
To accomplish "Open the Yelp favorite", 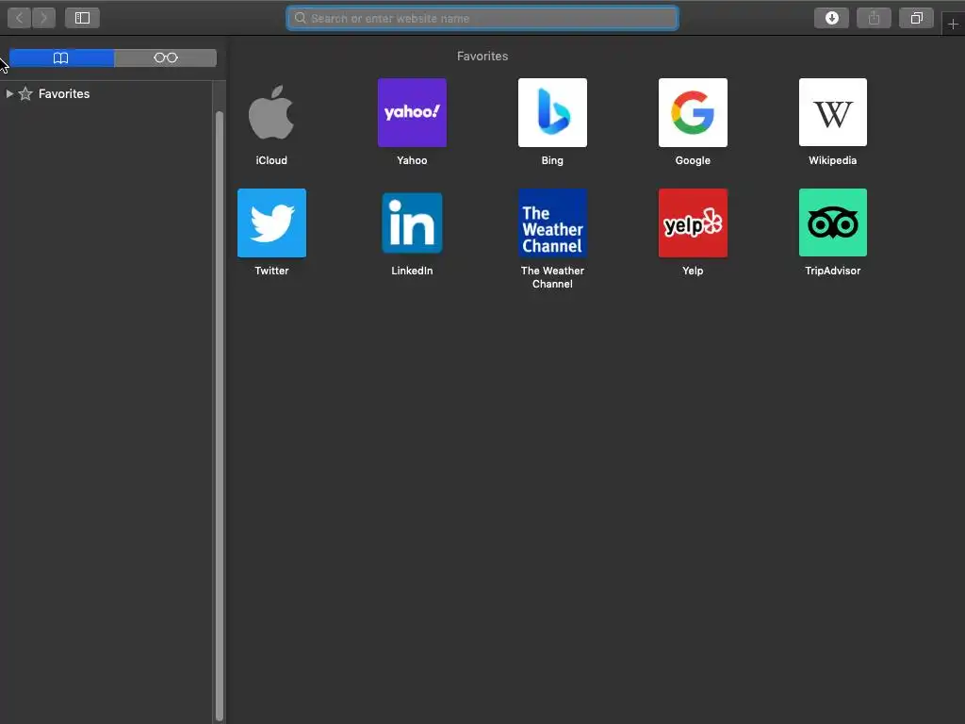I will coord(693,222).
